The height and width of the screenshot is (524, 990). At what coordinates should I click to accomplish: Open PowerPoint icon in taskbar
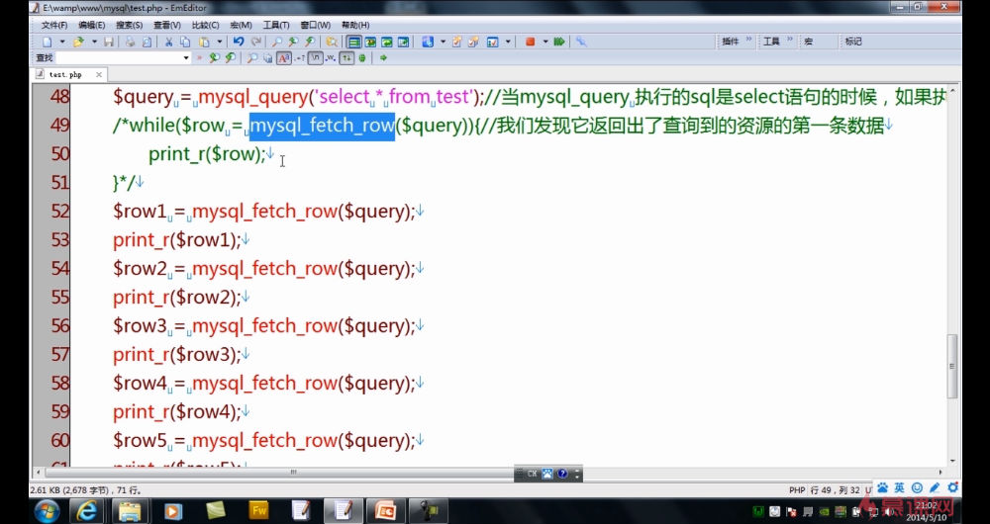[x=385, y=511]
